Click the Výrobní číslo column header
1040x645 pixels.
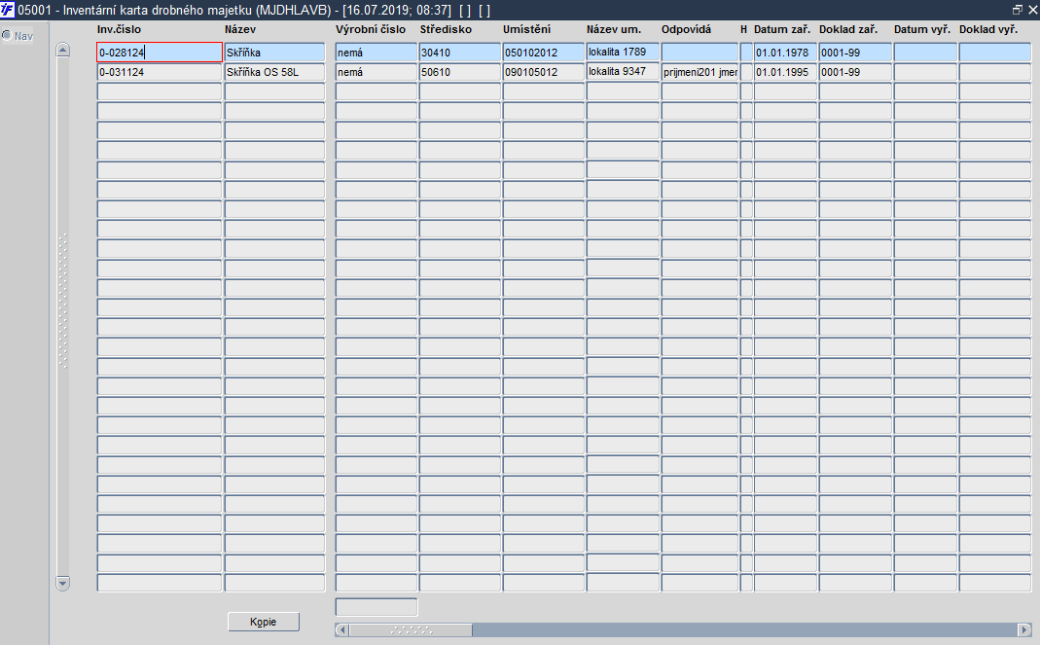(370, 29)
